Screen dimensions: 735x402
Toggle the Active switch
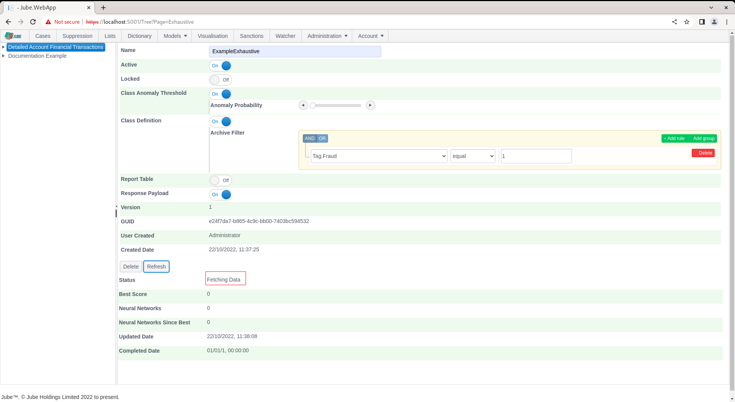click(220, 66)
